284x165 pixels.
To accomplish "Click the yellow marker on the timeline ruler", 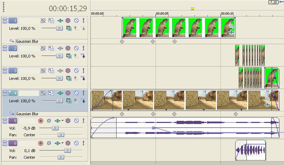I will click(x=192, y=9).
